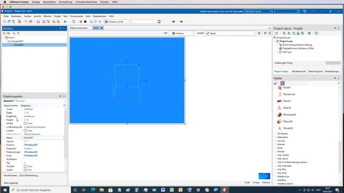Click the forward navigation arrow in toolbar
Image resolution: width=344 pixels, height=193 pixels.
point(182,21)
